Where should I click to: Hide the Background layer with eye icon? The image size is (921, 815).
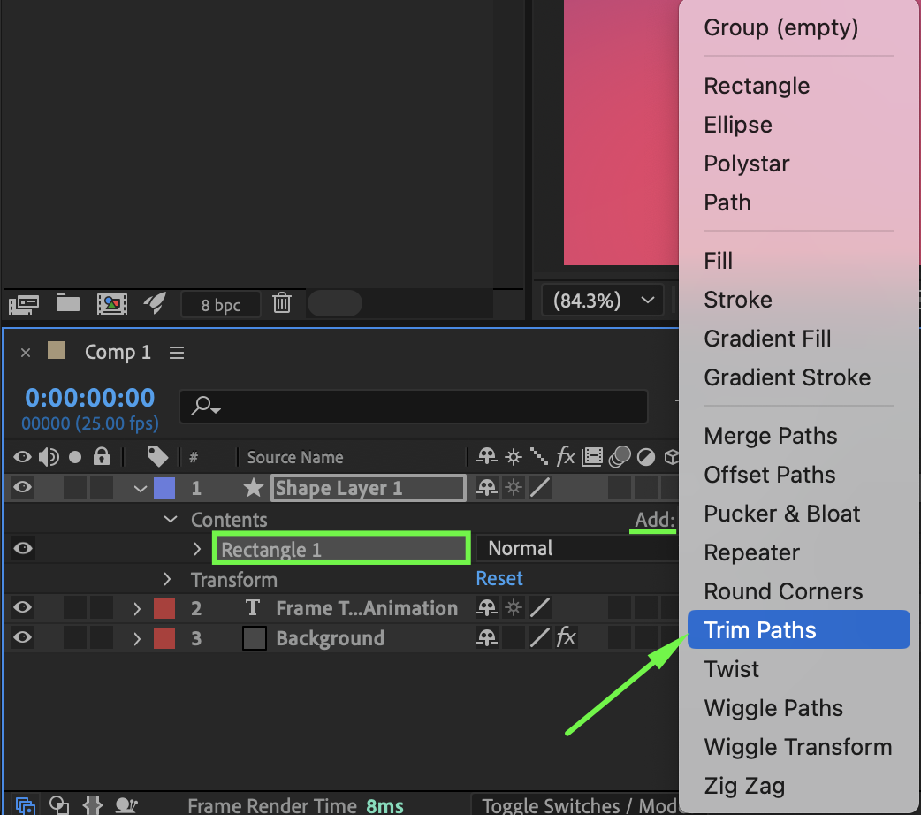pyautogui.click(x=23, y=638)
